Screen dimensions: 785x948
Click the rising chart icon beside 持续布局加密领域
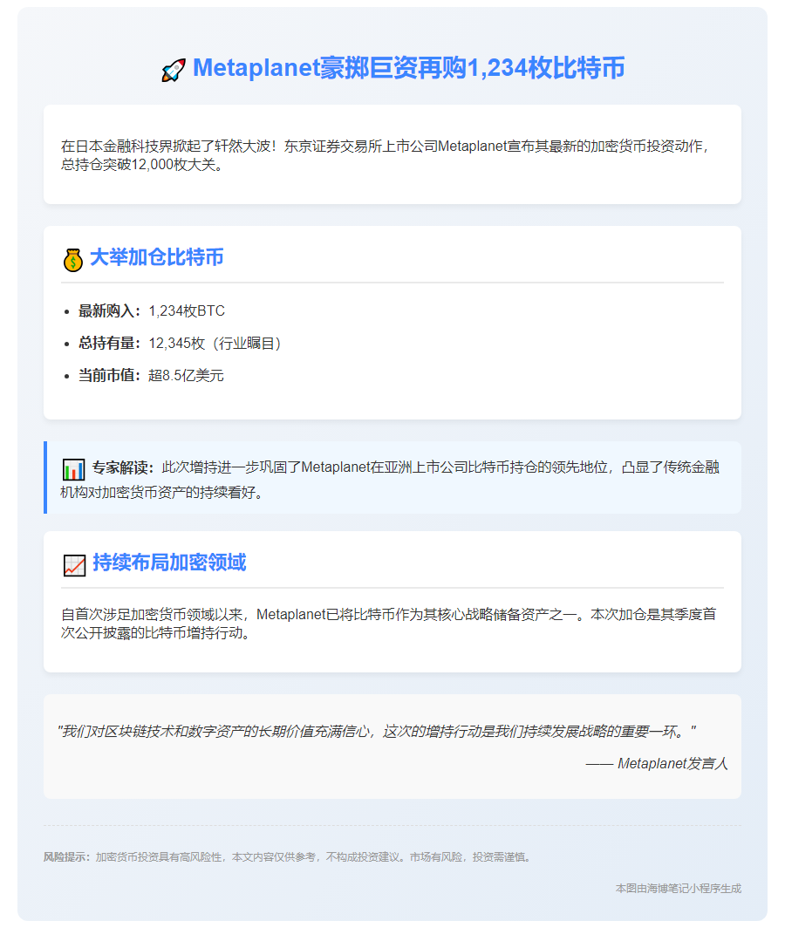click(74, 565)
